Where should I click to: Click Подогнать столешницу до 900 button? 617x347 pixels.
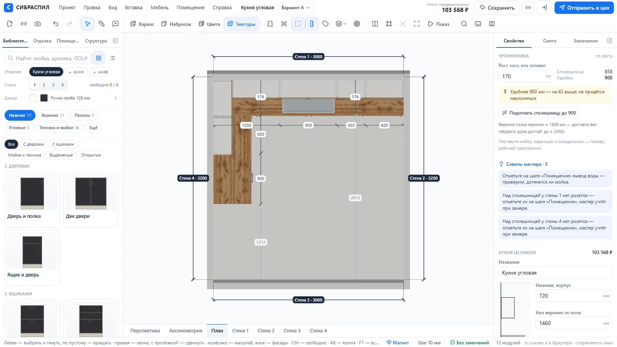coord(539,113)
